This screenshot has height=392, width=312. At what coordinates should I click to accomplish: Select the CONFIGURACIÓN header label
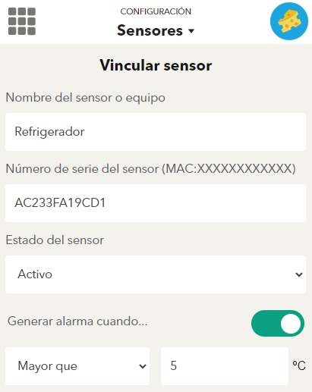click(156, 11)
